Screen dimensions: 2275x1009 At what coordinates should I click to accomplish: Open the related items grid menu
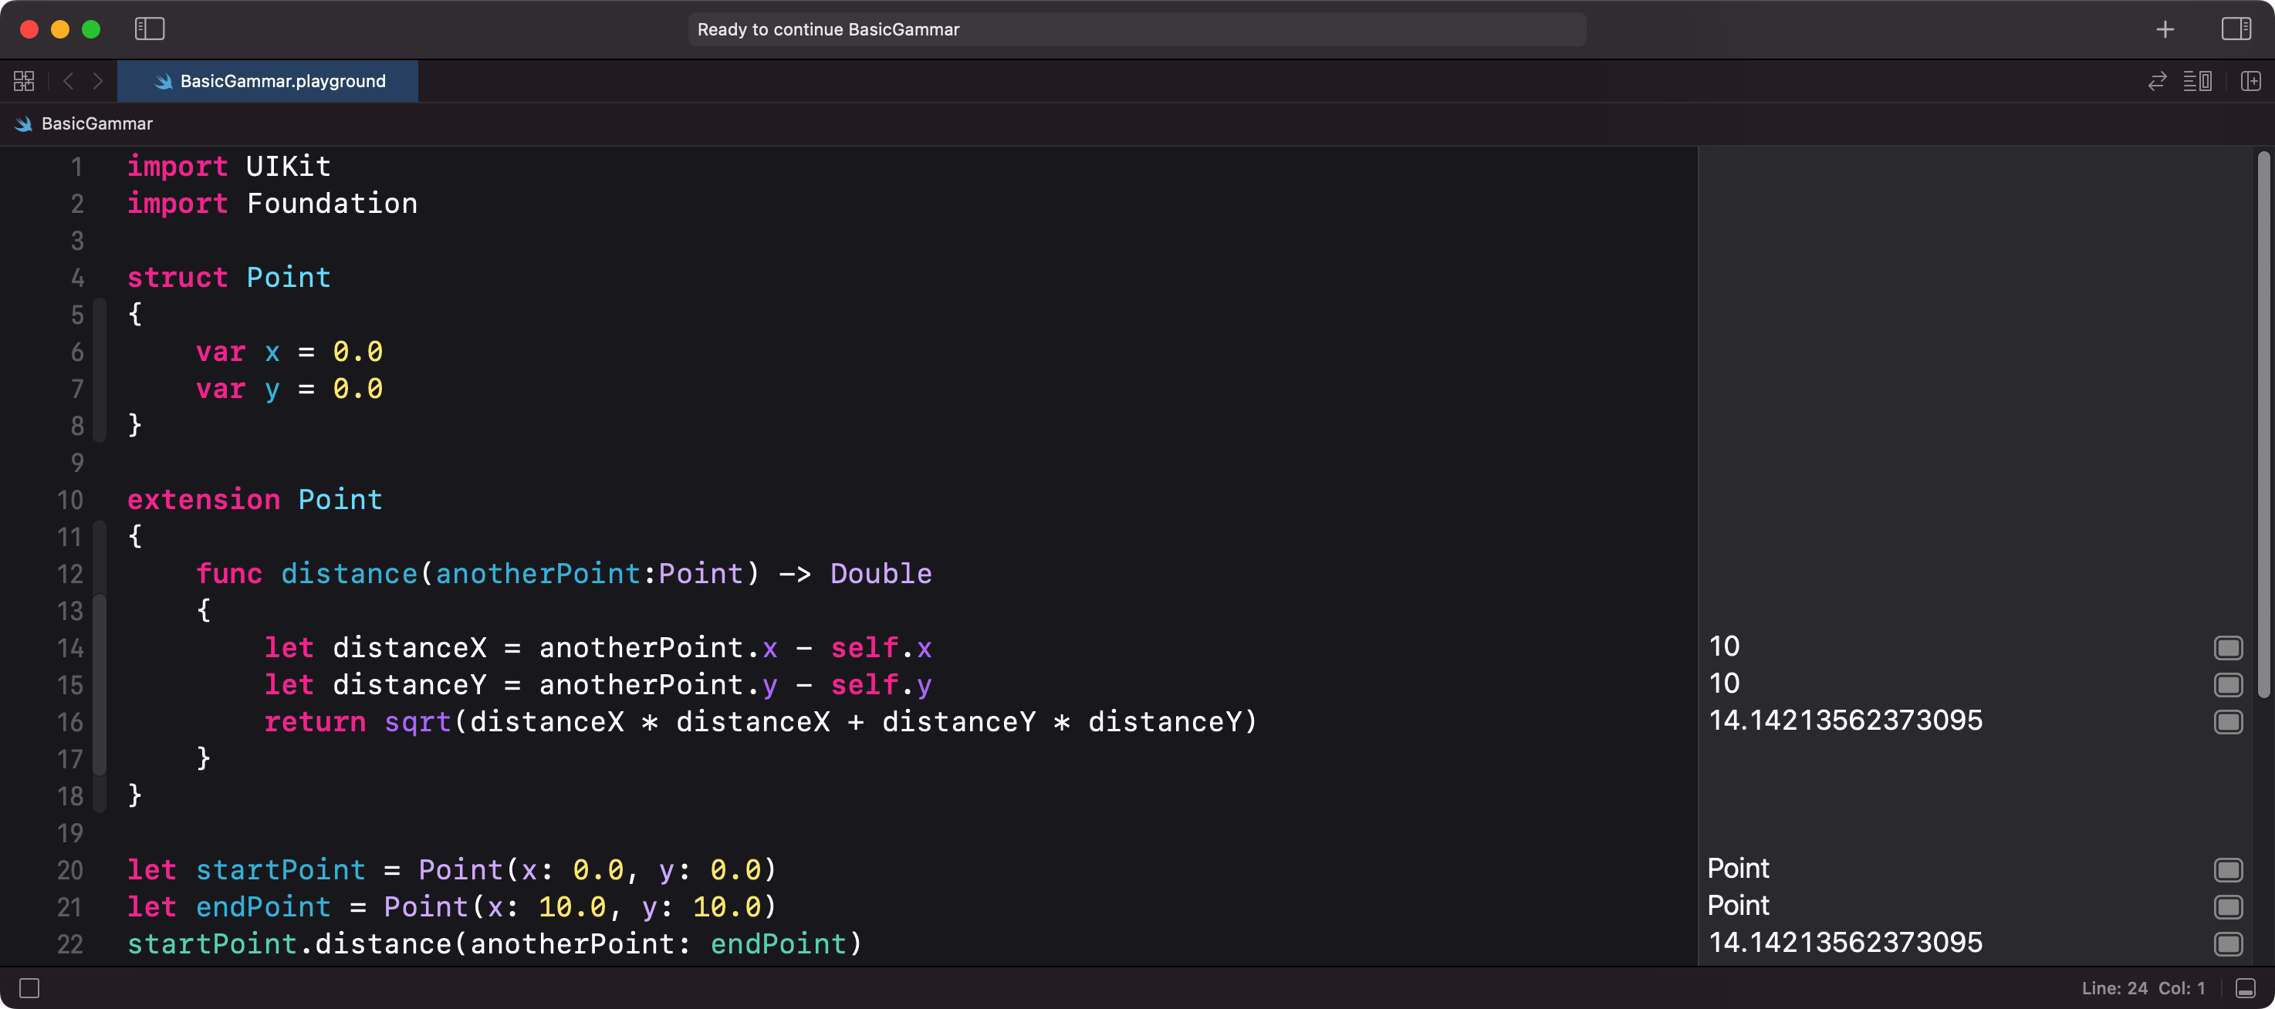pos(24,81)
